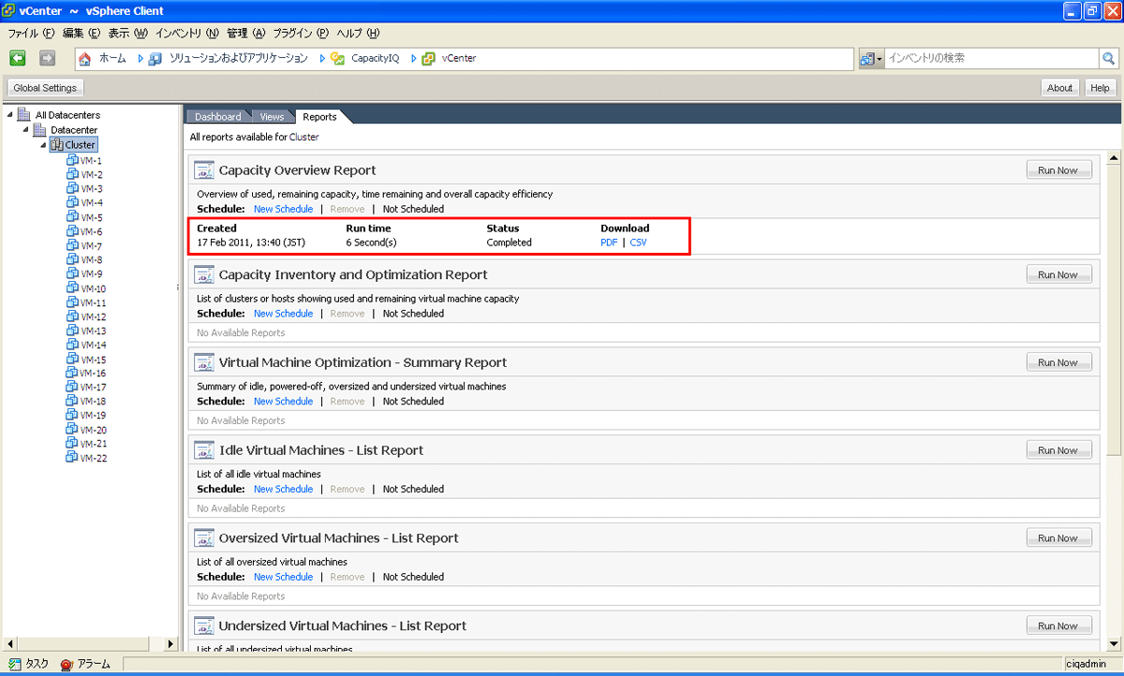The image size is (1124, 676).
Task: Switch to the Dashboard tab
Action: (x=218, y=117)
